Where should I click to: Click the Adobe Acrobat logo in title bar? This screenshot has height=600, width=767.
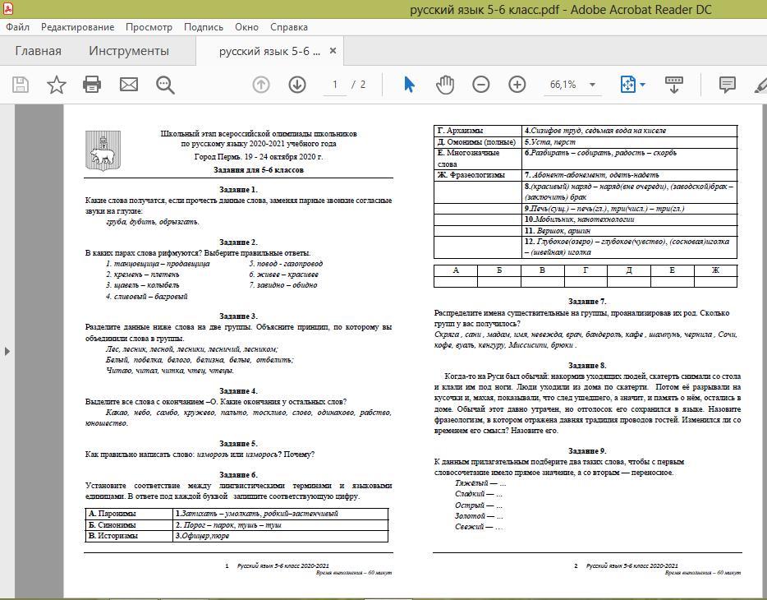point(7,9)
